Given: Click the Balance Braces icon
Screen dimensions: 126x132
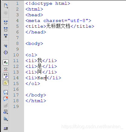Looking at the screenshot, I should point(6,52).
